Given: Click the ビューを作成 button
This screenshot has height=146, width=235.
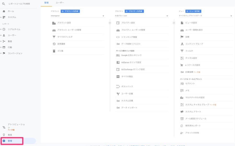Looking at the screenshot, I should [193, 11].
